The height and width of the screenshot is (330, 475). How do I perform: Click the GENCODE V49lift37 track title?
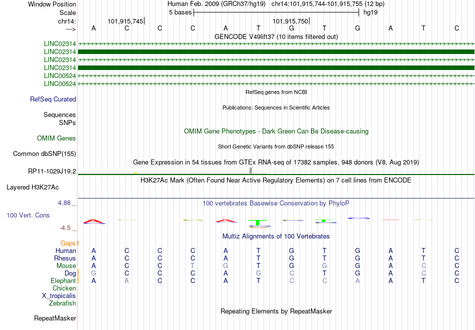276,36
